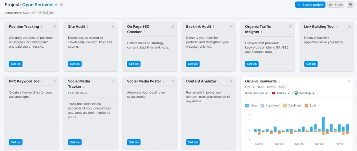Click the Create project button
Image resolution: width=357 pixels, height=151 pixels.
(x=310, y=5)
